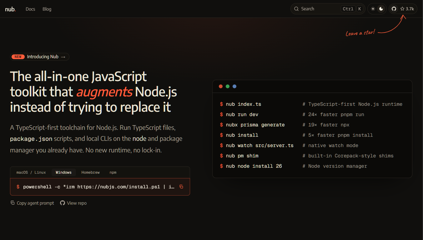The width and height of the screenshot is (423, 240).
Task: Click the copy icon beside agent prompt
Action: tap(13, 203)
